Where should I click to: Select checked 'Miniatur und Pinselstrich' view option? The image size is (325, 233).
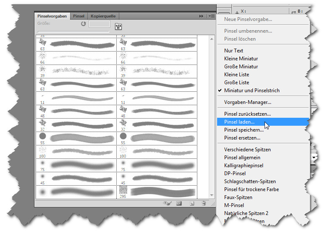252,91
